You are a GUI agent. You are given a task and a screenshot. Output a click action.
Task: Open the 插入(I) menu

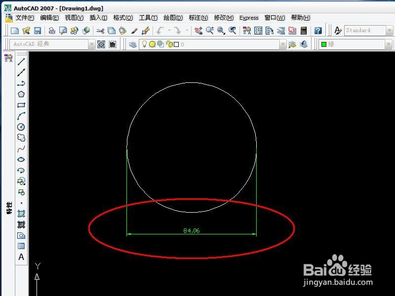pos(98,18)
